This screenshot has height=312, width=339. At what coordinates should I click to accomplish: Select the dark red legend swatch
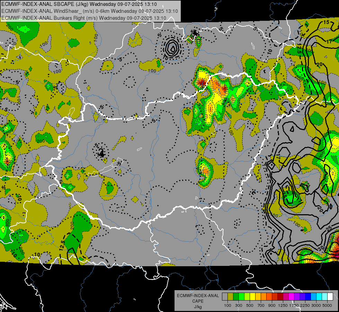(x=280, y=296)
